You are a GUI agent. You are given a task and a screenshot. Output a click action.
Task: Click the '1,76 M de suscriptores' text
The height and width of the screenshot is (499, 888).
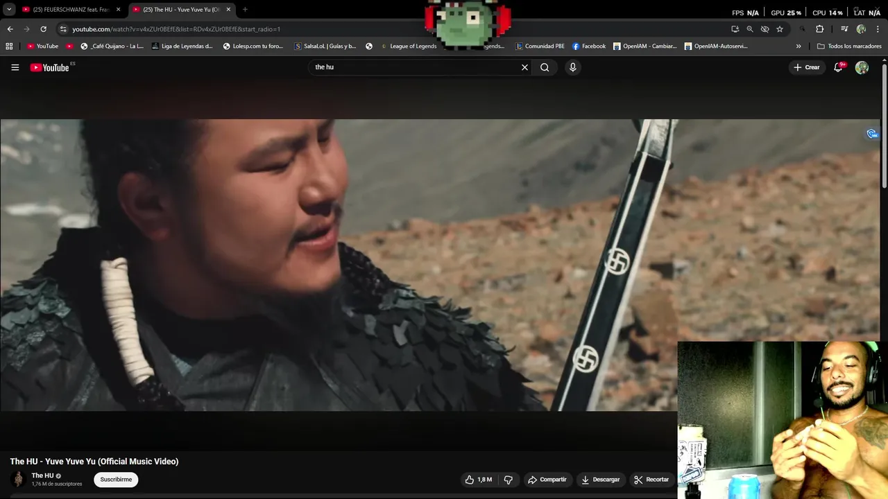[56, 484]
